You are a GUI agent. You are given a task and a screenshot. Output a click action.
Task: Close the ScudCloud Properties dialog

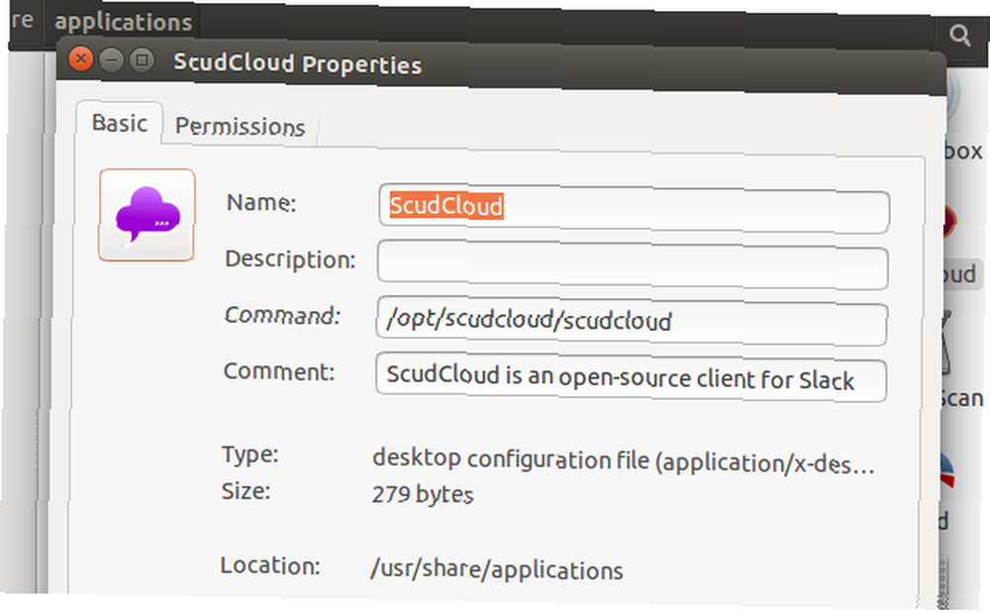pos(81,59)
